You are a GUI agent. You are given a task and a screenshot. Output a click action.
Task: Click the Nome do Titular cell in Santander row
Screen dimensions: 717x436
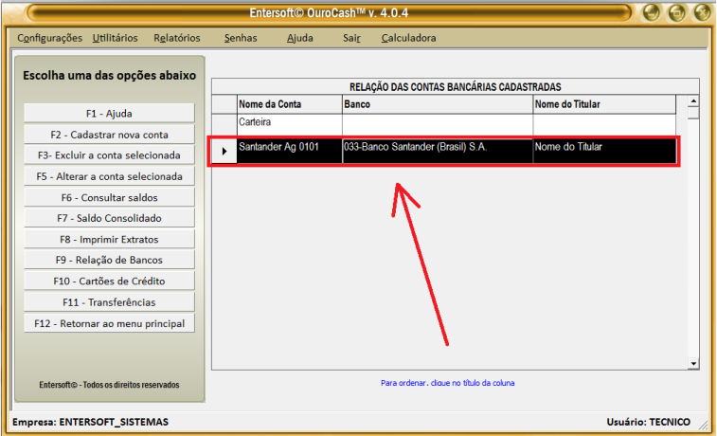[x=604, y=150]
